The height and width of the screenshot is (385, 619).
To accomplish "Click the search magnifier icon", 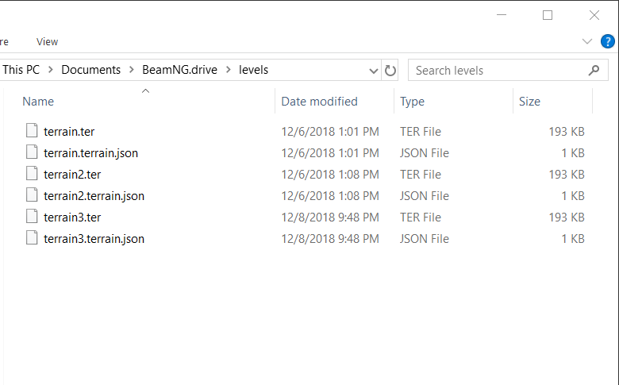I will click(x=594, y=71).
